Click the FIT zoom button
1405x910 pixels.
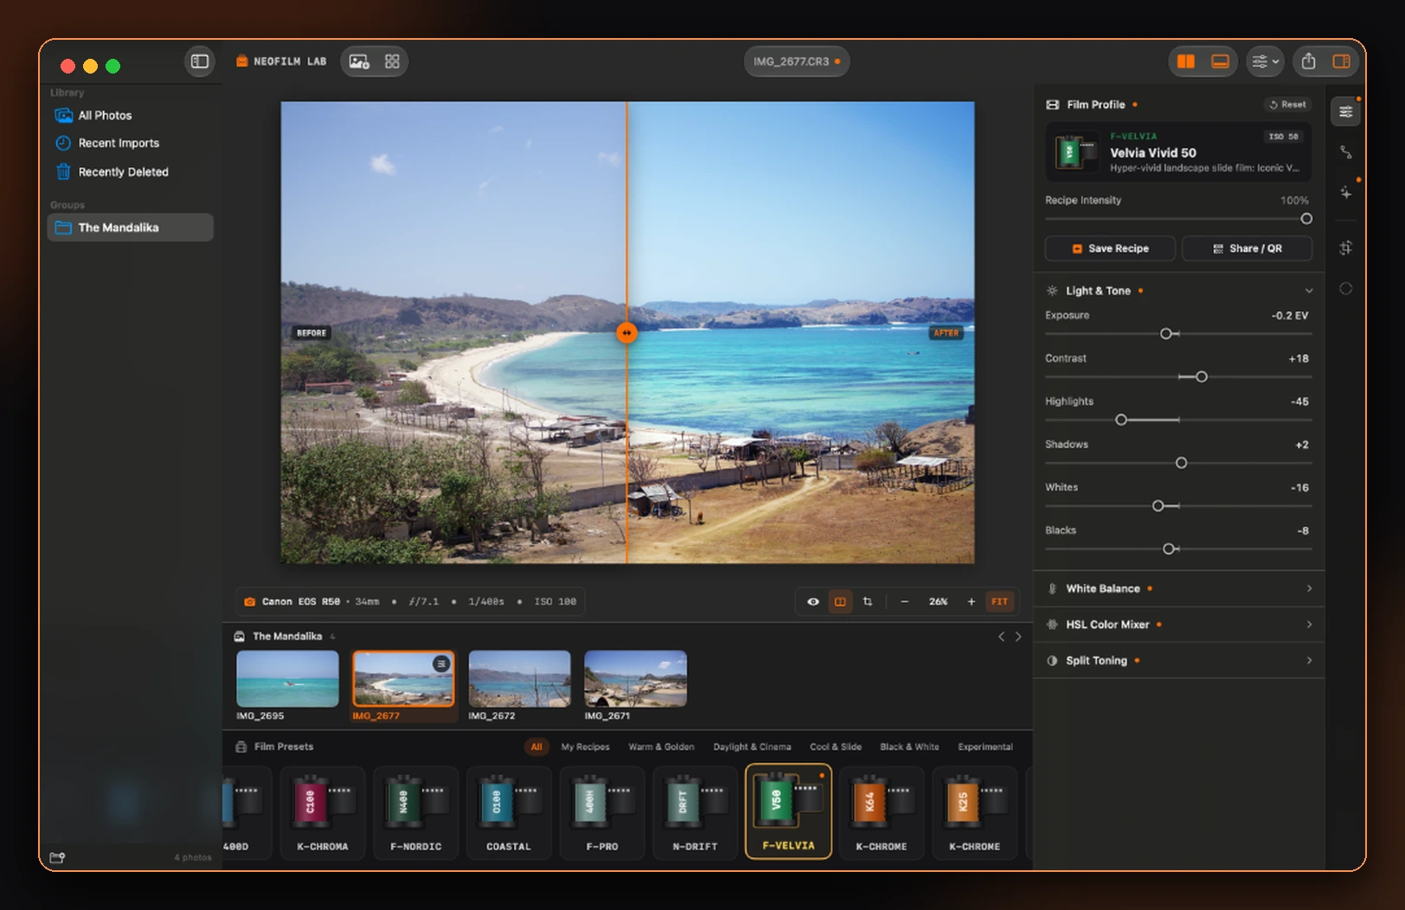point(999,601)
